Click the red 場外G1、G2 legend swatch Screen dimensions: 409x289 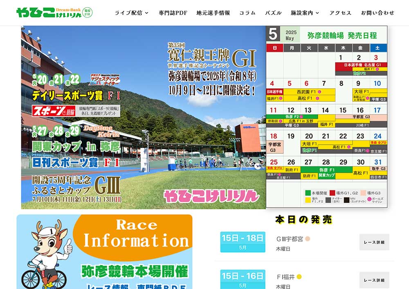[x=332, y=193]
